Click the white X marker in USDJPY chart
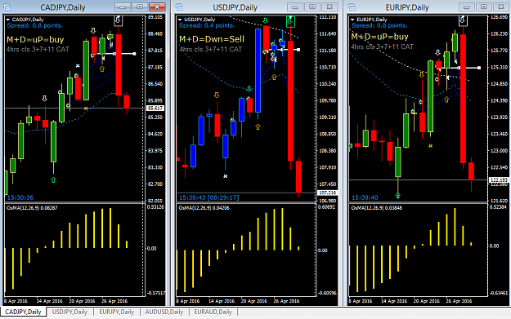 tap(225, 176)
